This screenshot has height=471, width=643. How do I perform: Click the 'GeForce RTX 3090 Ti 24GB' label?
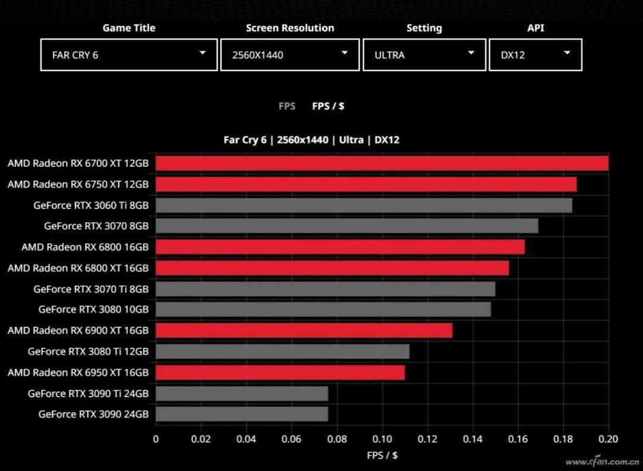(x=88, y=394)
